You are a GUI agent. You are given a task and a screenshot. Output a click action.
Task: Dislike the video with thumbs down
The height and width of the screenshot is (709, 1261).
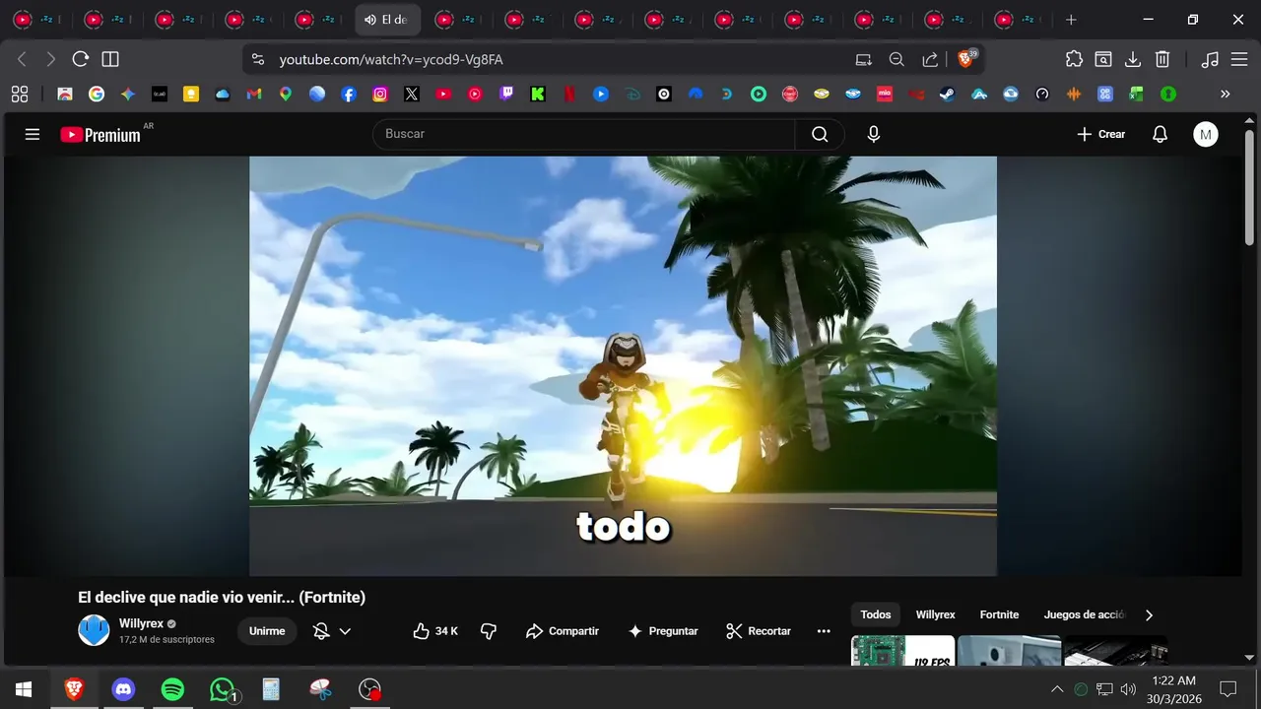[489, 631]
